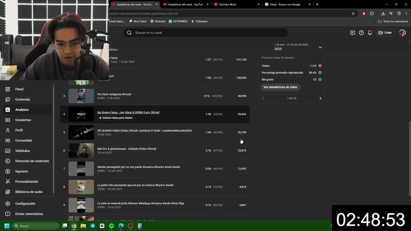This screenshot has height=231, width=411.
Task: Go to next video card arrow
Action: 320,98
